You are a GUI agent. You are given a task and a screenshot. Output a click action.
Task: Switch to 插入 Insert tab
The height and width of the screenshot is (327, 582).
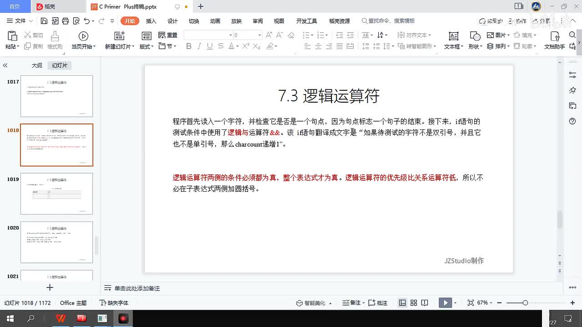[x=151, y=21]
